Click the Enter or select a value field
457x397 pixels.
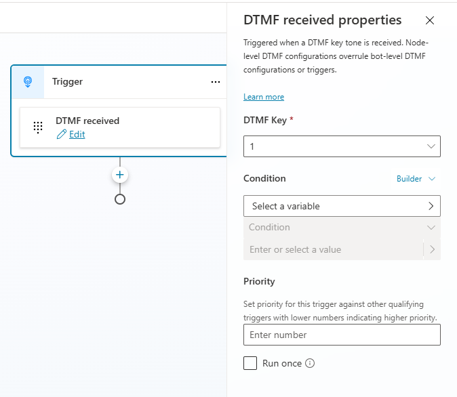tap(332, 249)
